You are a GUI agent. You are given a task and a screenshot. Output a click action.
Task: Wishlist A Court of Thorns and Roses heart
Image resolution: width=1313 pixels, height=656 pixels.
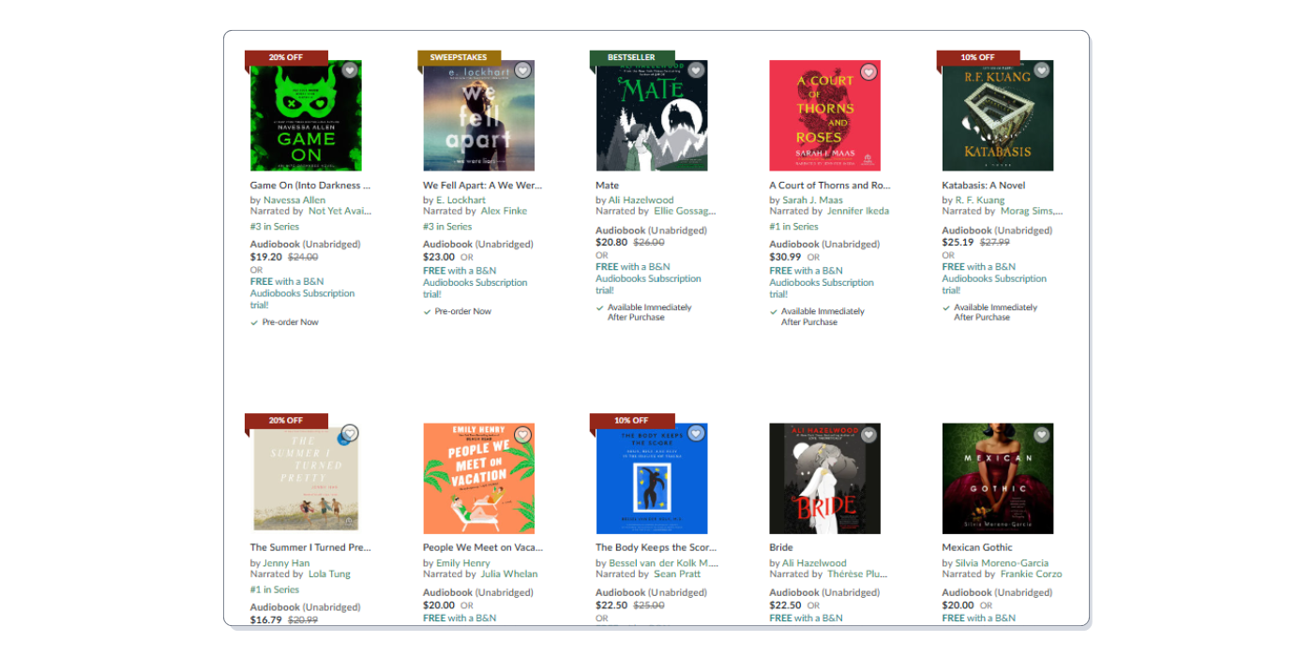point(868,71)
